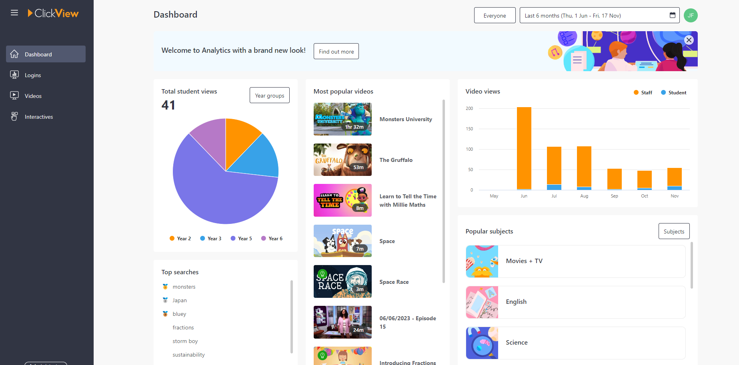739x365 pixels.
Task: Click the June bar in Video views
Action: [524, 148]
